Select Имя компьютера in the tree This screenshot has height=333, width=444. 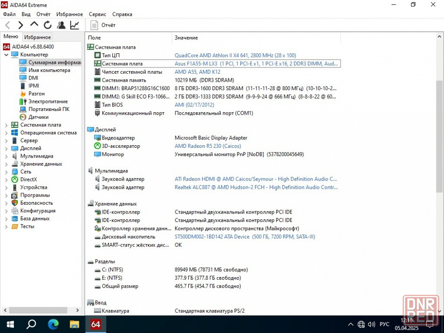pyautogui.click(x=49, y=70)
